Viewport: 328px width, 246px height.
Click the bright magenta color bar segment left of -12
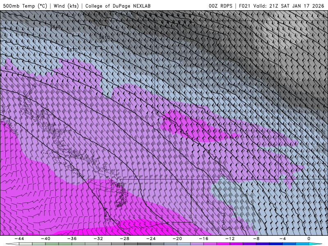[x=223, y=244]
